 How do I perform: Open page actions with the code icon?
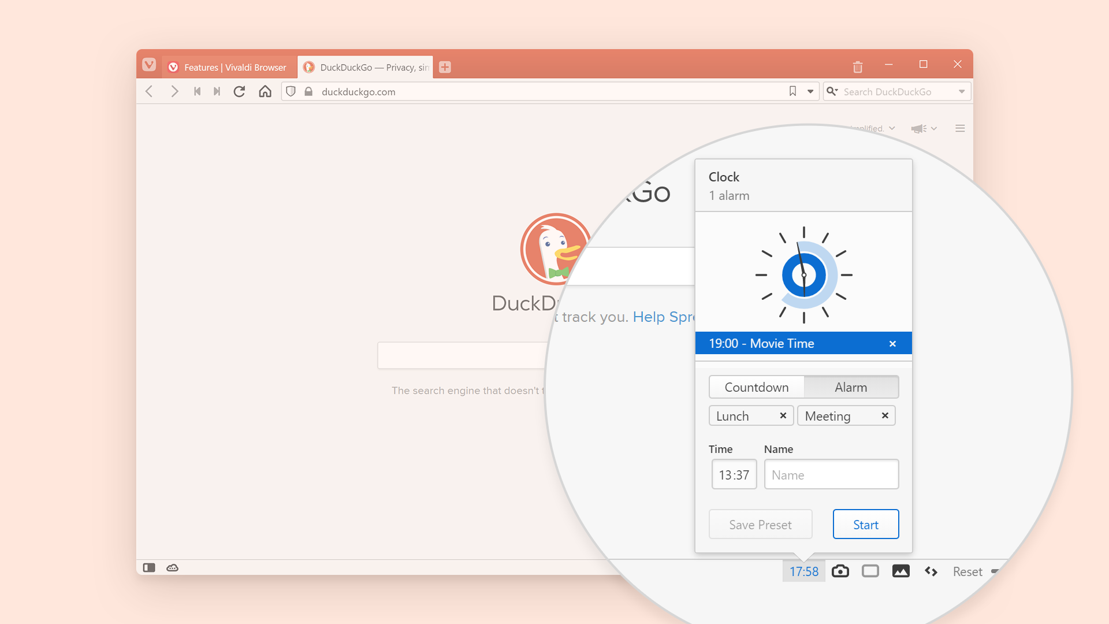pos(931,571)
